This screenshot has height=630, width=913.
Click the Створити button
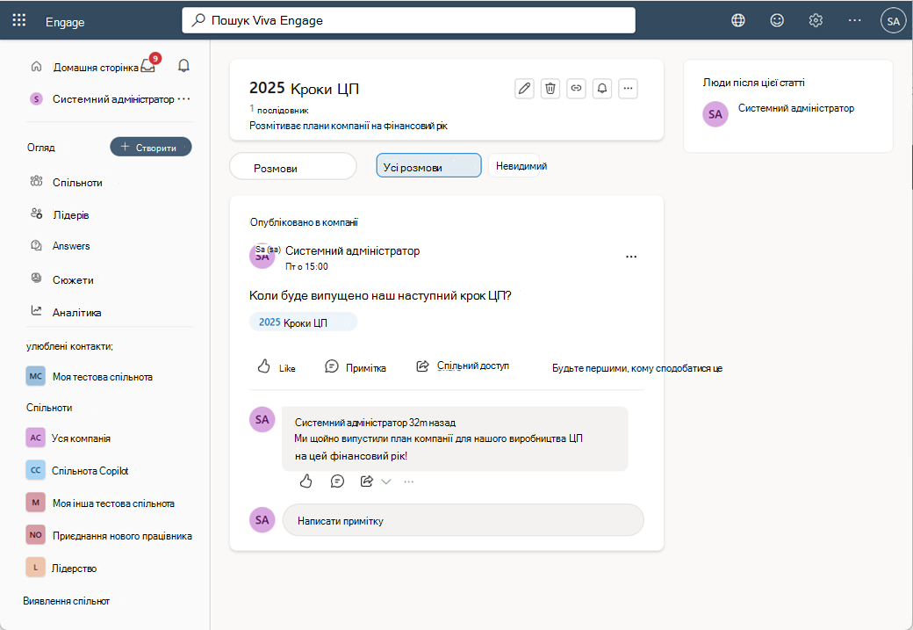coord(151,147)
